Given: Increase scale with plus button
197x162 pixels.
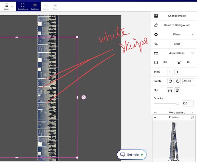Looking at the screenshot, I should click(x=177, y=72).
